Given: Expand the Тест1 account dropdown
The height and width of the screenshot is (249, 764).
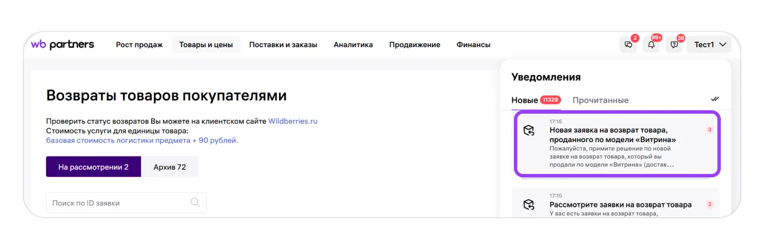Looking at the screenshot, I should (x=709, y=45).
